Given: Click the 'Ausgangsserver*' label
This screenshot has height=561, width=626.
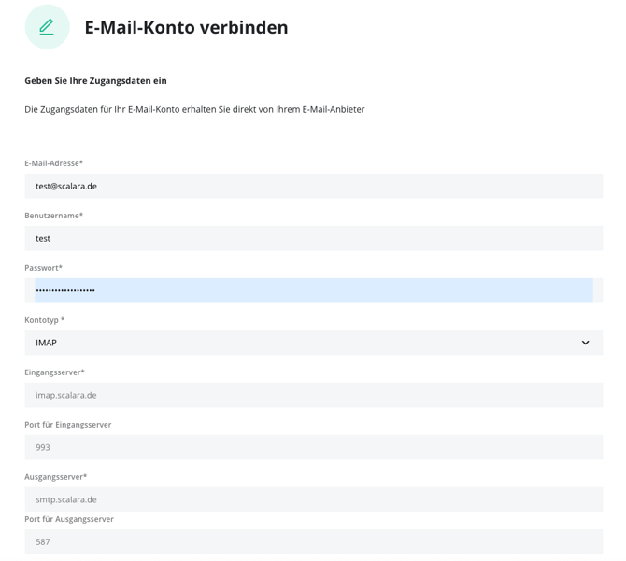Looking at the screenshot, I should pyautogui.click(x=55, y=477).
